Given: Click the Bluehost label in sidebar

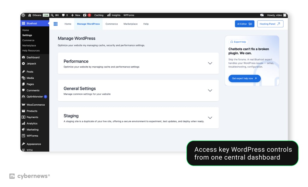Looking at the screenshot, I should tap(32, 23).
